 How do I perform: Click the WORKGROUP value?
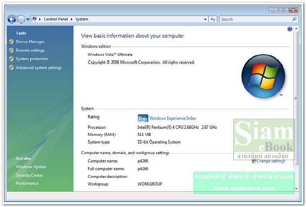point(150,184)
